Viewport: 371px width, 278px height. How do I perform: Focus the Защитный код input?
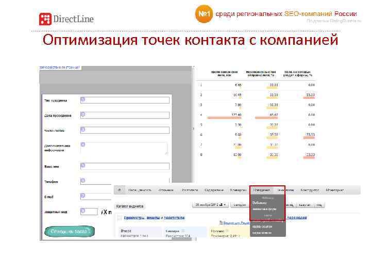(89, 212)
